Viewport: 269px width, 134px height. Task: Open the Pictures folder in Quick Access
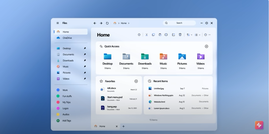point(182,61)
